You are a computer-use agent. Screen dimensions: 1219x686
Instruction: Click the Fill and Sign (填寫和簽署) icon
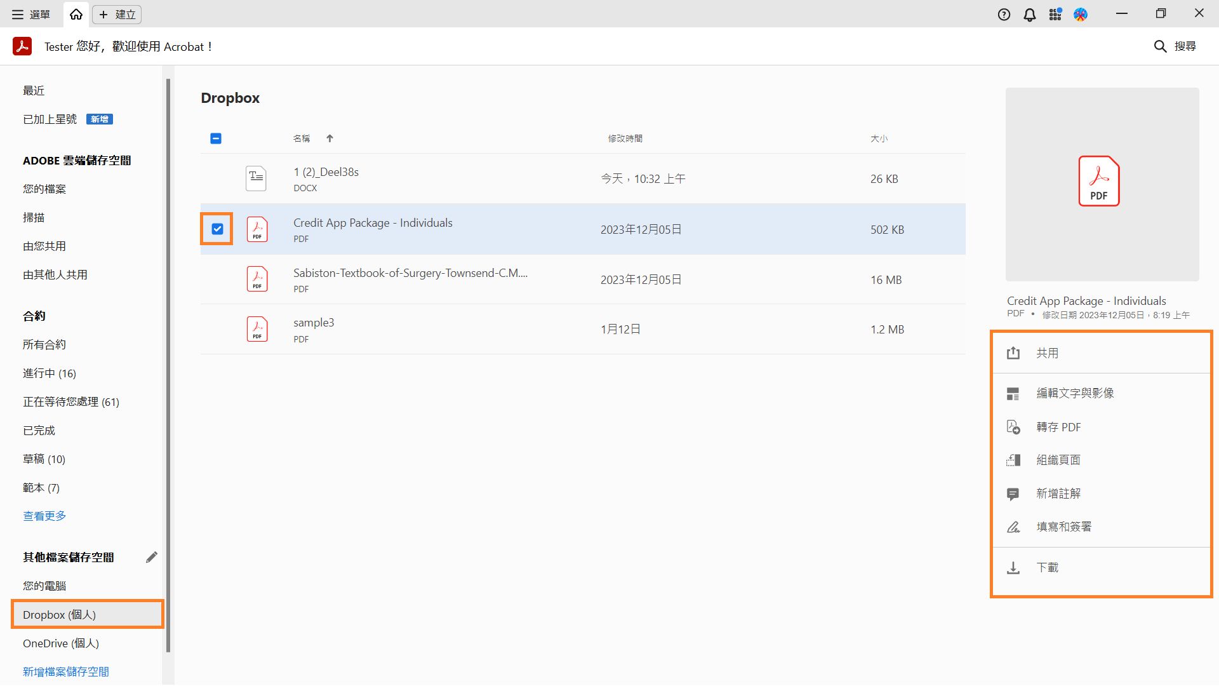click(1013, 527)
